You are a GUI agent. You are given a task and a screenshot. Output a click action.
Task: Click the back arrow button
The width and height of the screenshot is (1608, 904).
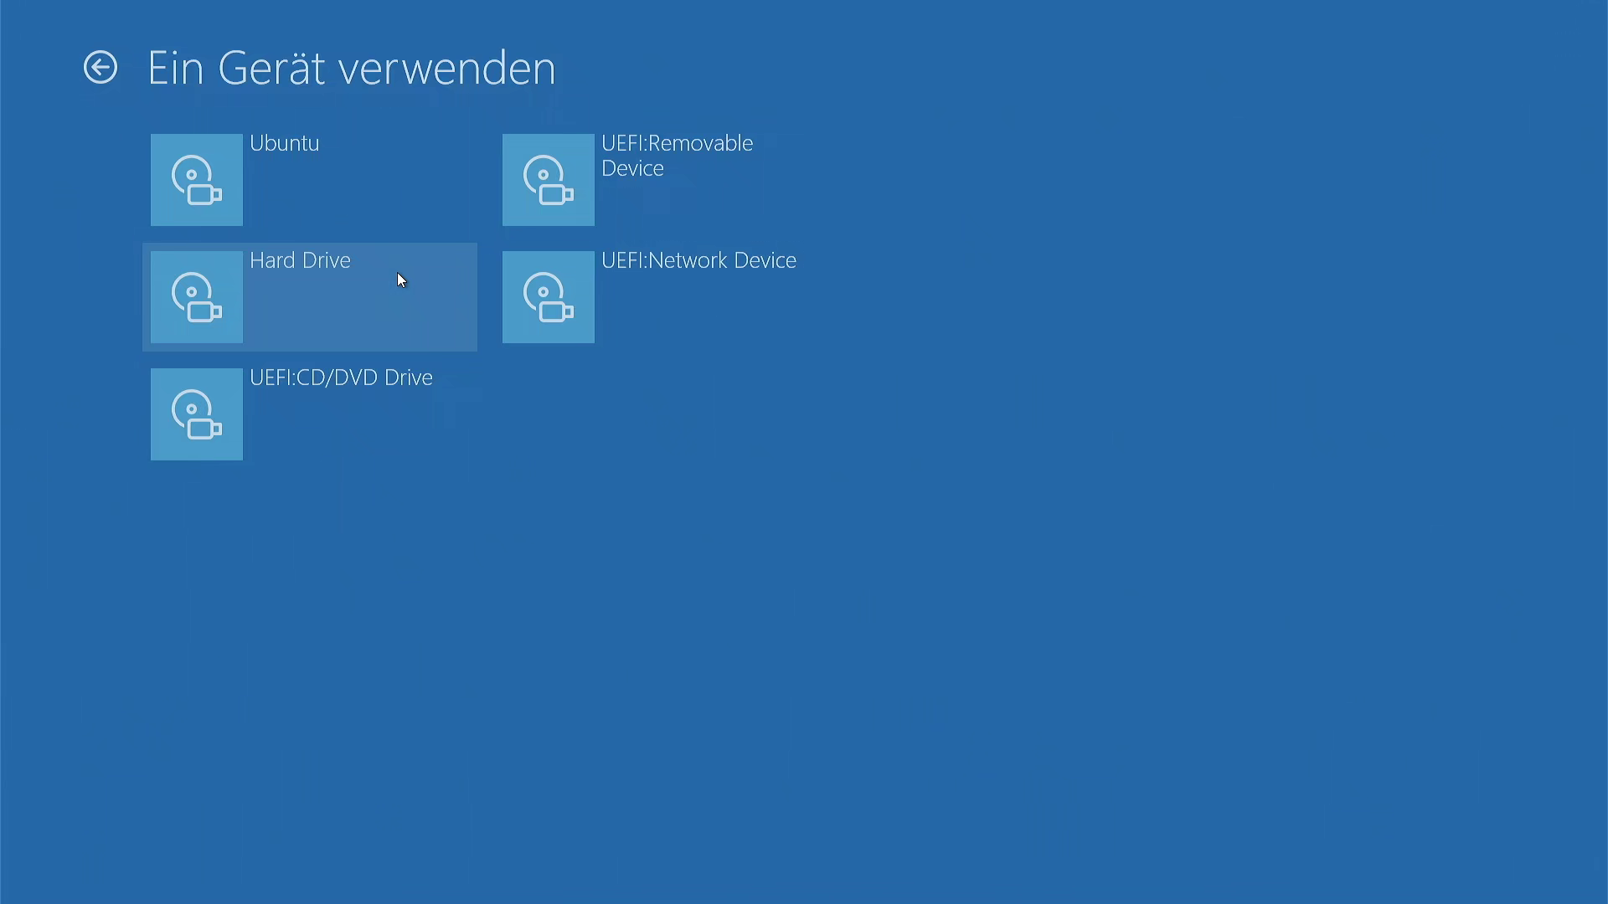tap(100, 68)
